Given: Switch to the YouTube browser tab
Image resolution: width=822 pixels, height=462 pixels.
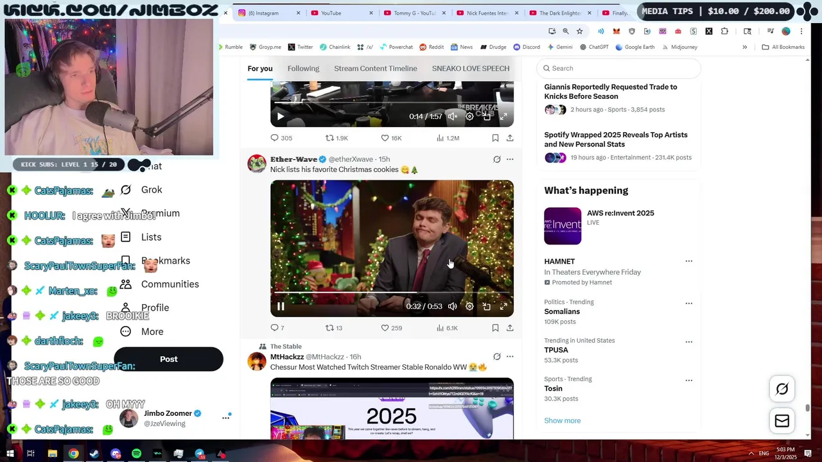Looking at the screenshot, I should pyautogui.click(x=342, y=13).
